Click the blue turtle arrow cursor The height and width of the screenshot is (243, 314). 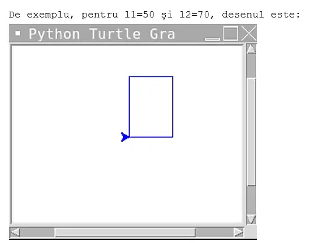pos(125,137)
